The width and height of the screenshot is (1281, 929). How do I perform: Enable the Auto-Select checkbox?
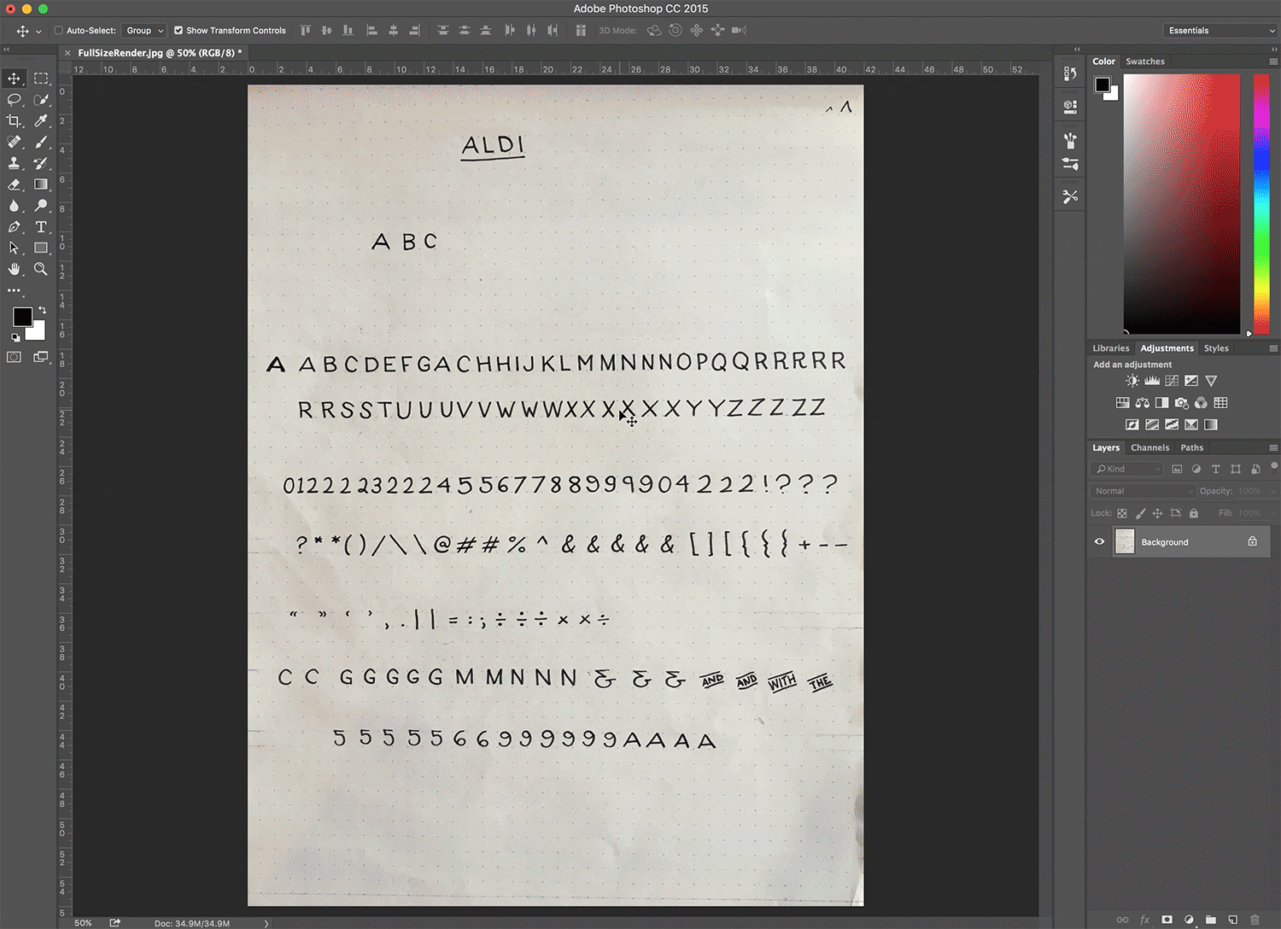(59, 30)
